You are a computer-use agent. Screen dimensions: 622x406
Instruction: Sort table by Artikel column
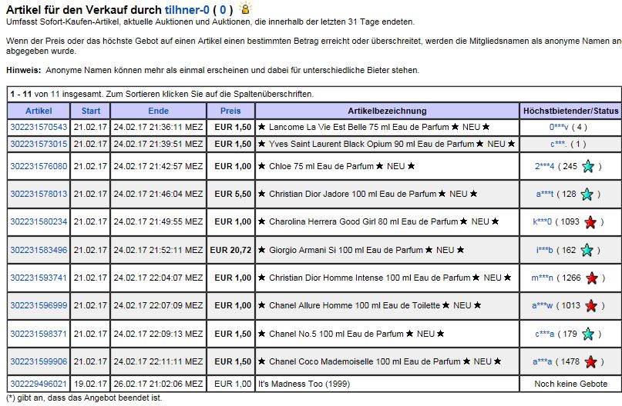pos(39,111)
